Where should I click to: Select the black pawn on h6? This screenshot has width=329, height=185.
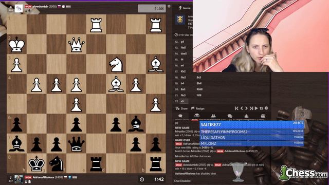point(16,124)
